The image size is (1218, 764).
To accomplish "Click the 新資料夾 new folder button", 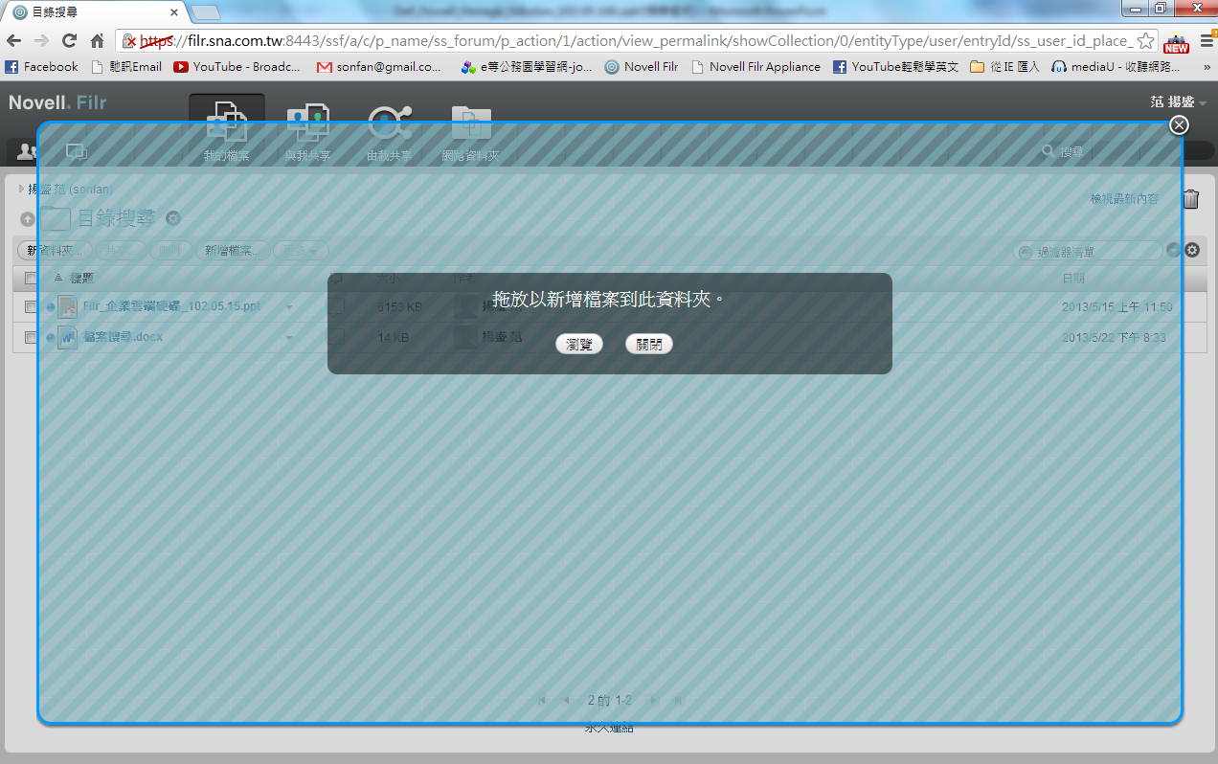I will (55, 250).
